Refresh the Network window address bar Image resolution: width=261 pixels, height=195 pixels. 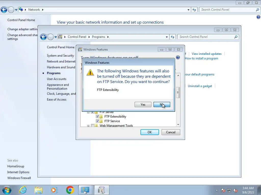tap(194, 10)
